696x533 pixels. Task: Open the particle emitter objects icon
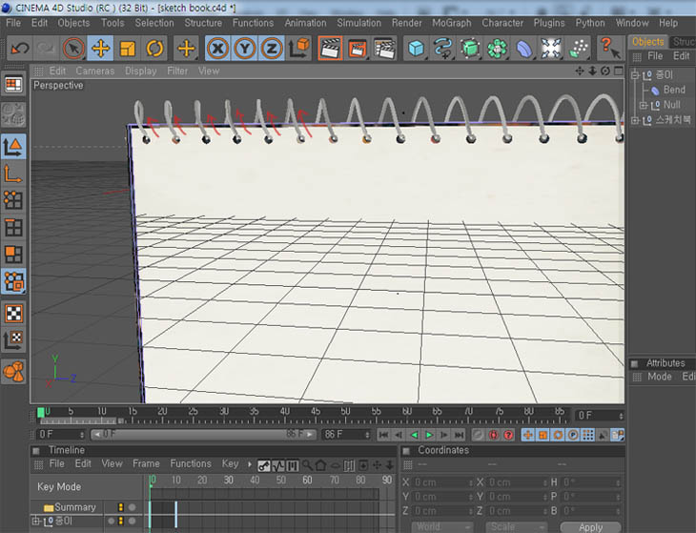[x=579, y=48]
